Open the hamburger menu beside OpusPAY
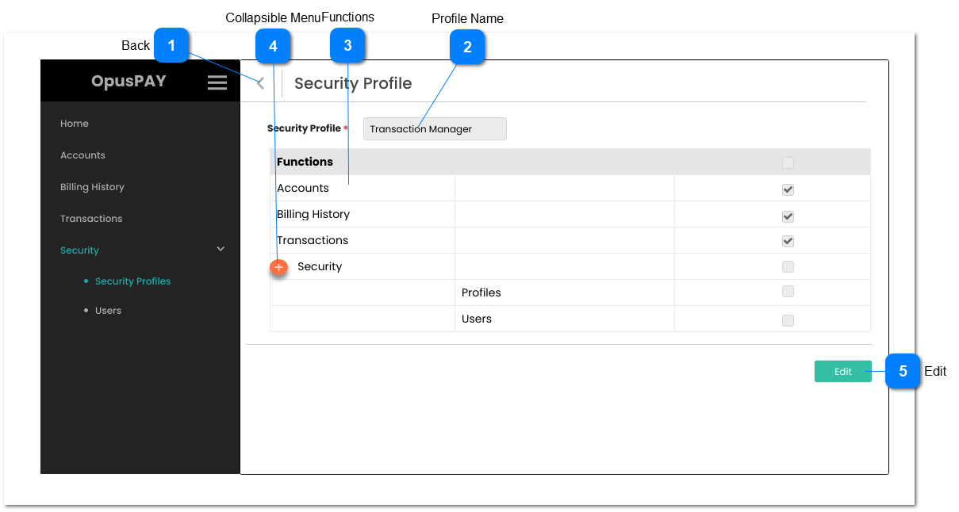 tap(217, 81)
